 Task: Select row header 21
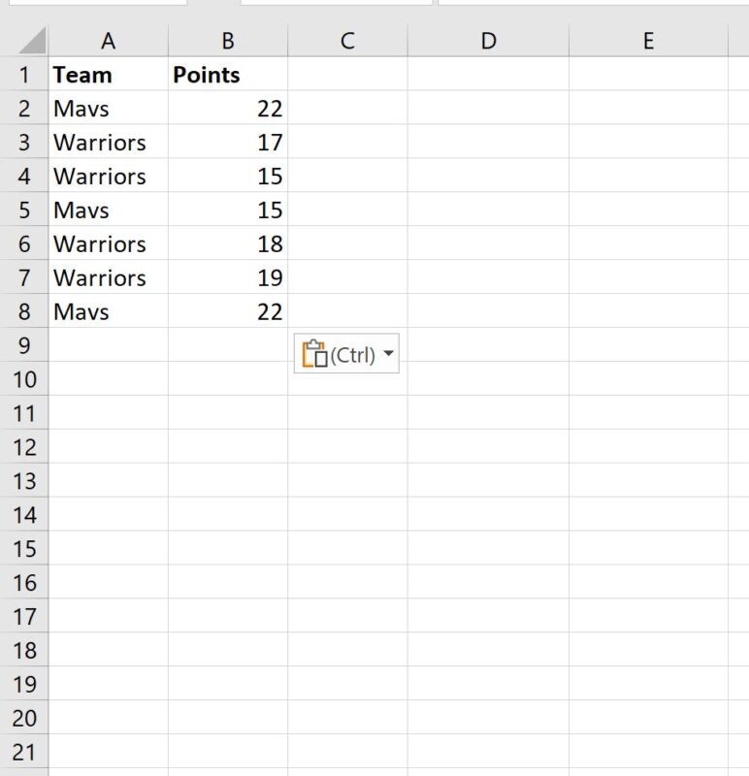pos(24,752)
